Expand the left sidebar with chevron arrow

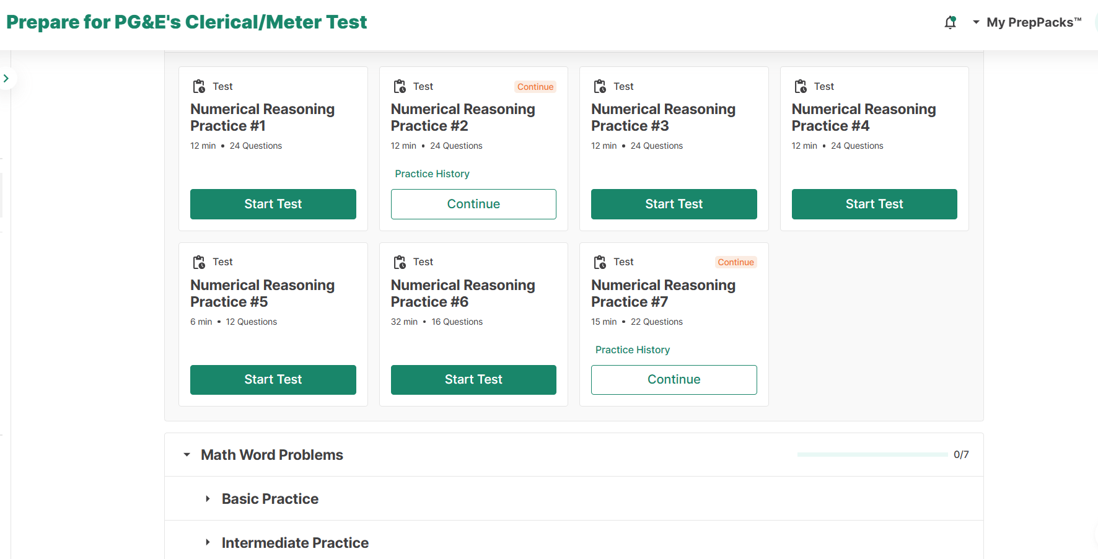coord(6,78)
